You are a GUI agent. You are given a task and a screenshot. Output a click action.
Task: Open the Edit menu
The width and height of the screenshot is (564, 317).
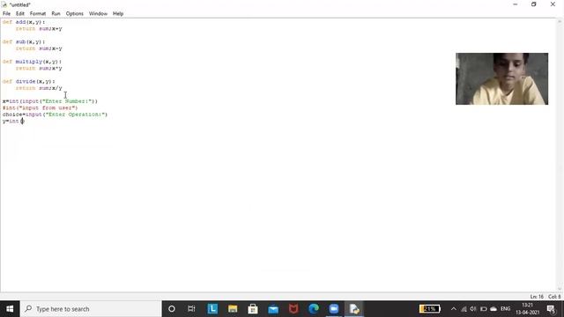20,14
